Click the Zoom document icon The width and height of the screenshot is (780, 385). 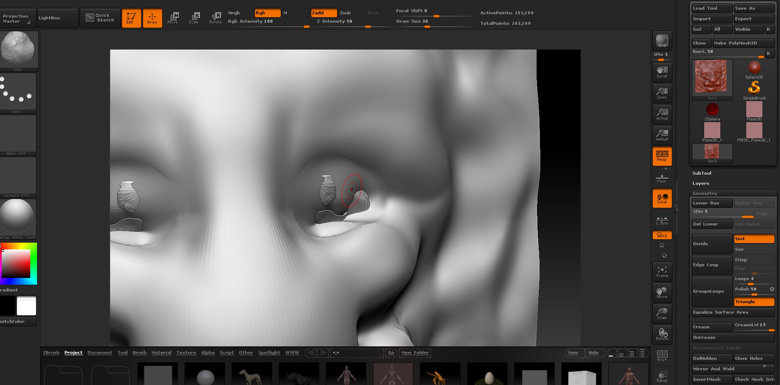pos(662,93)
